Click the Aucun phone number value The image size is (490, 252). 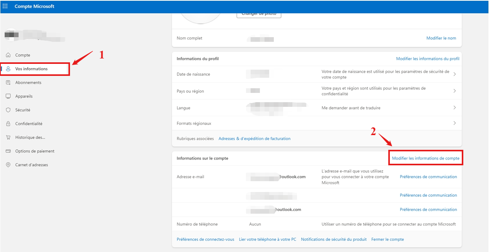point(255,224)
